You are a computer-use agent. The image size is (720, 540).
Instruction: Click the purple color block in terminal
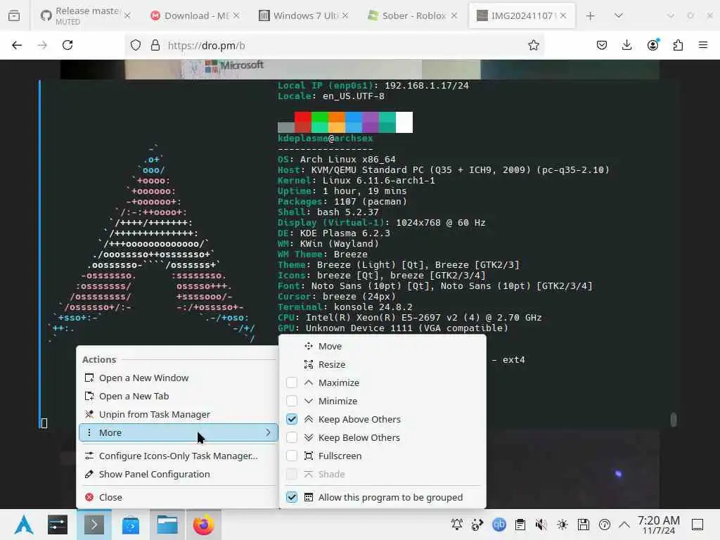click(x=371, y=122)
